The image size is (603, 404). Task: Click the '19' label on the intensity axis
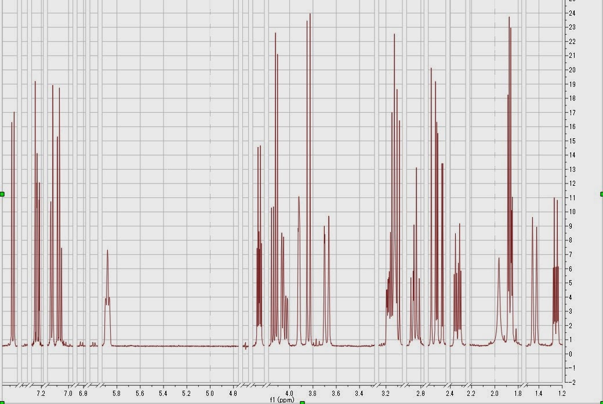(572, 85)
